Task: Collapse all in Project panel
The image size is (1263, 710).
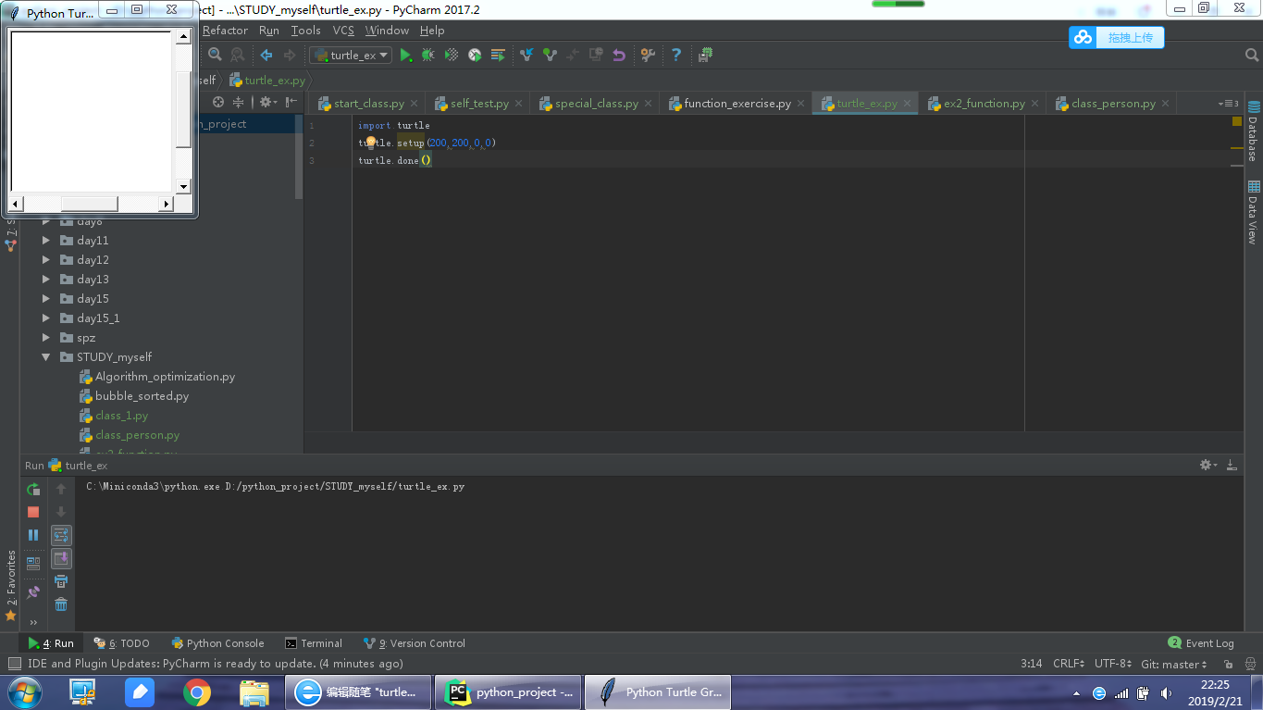Action: (x=239, y=103)
